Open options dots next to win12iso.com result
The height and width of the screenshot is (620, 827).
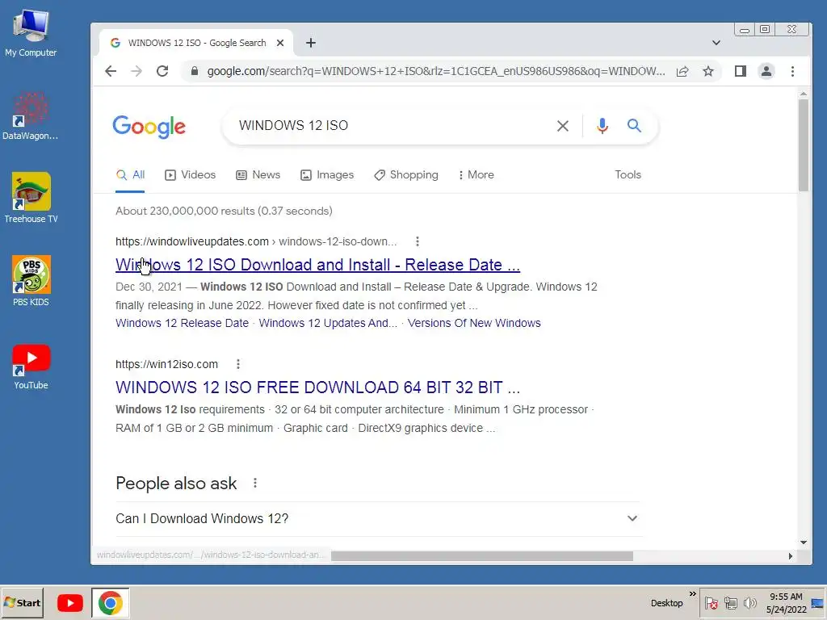tap(238, 364)
